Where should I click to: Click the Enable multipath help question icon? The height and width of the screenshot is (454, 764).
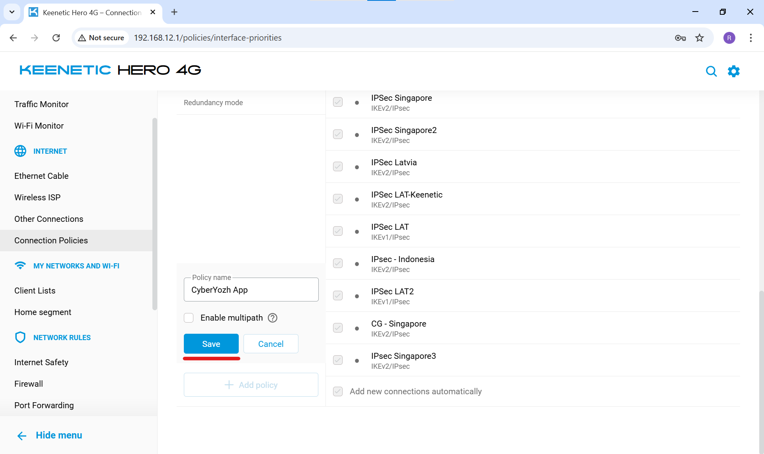(x=273, y=318)
